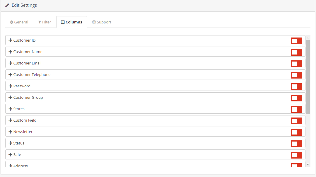The image size is (316, 177).
Task: Click the pencil icon beside Edit Settings
Action: tap(7, 5)
